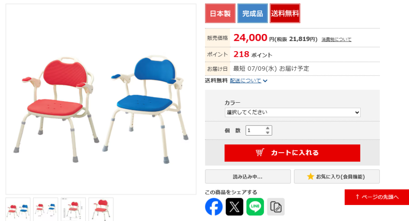Add item with カートに入れる button

pyautogui.click(x=292, y=153)
